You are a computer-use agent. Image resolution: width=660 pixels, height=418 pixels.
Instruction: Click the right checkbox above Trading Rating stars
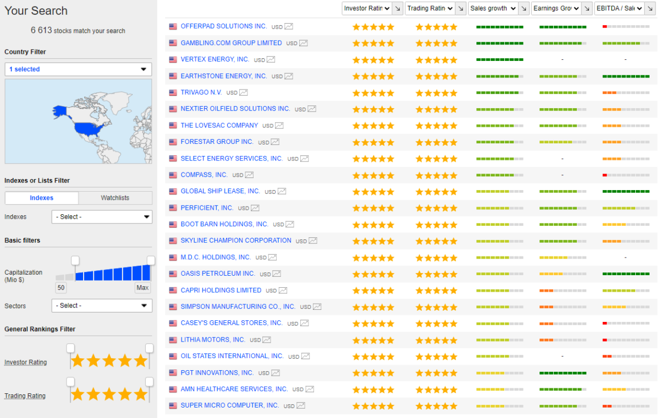point(150,381)
